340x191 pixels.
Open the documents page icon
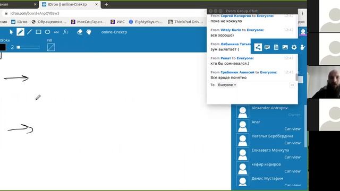[276, 47]
